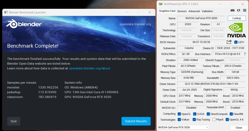Click the OS: Windows (AMD64) text
Viewport: 249px width, 131px height.
81,88
